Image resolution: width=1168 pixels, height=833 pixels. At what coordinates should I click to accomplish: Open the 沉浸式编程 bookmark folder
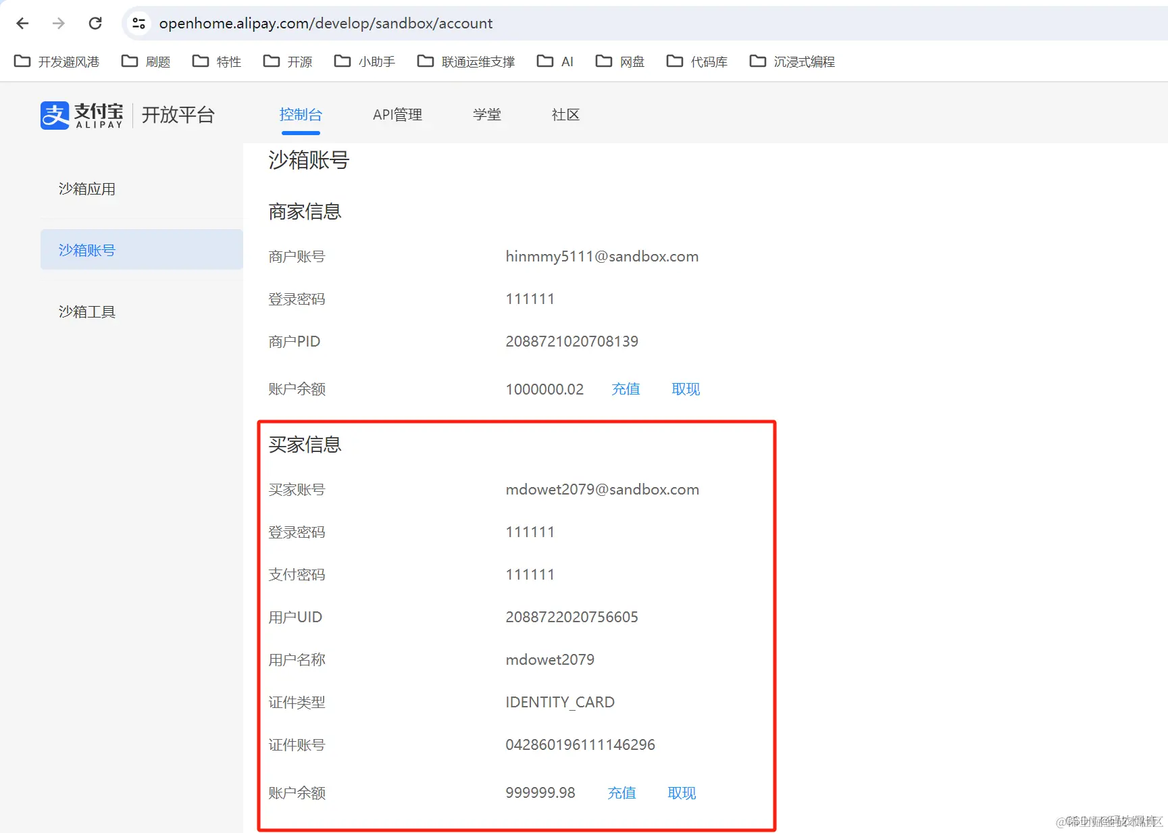[x=792, y=61]
